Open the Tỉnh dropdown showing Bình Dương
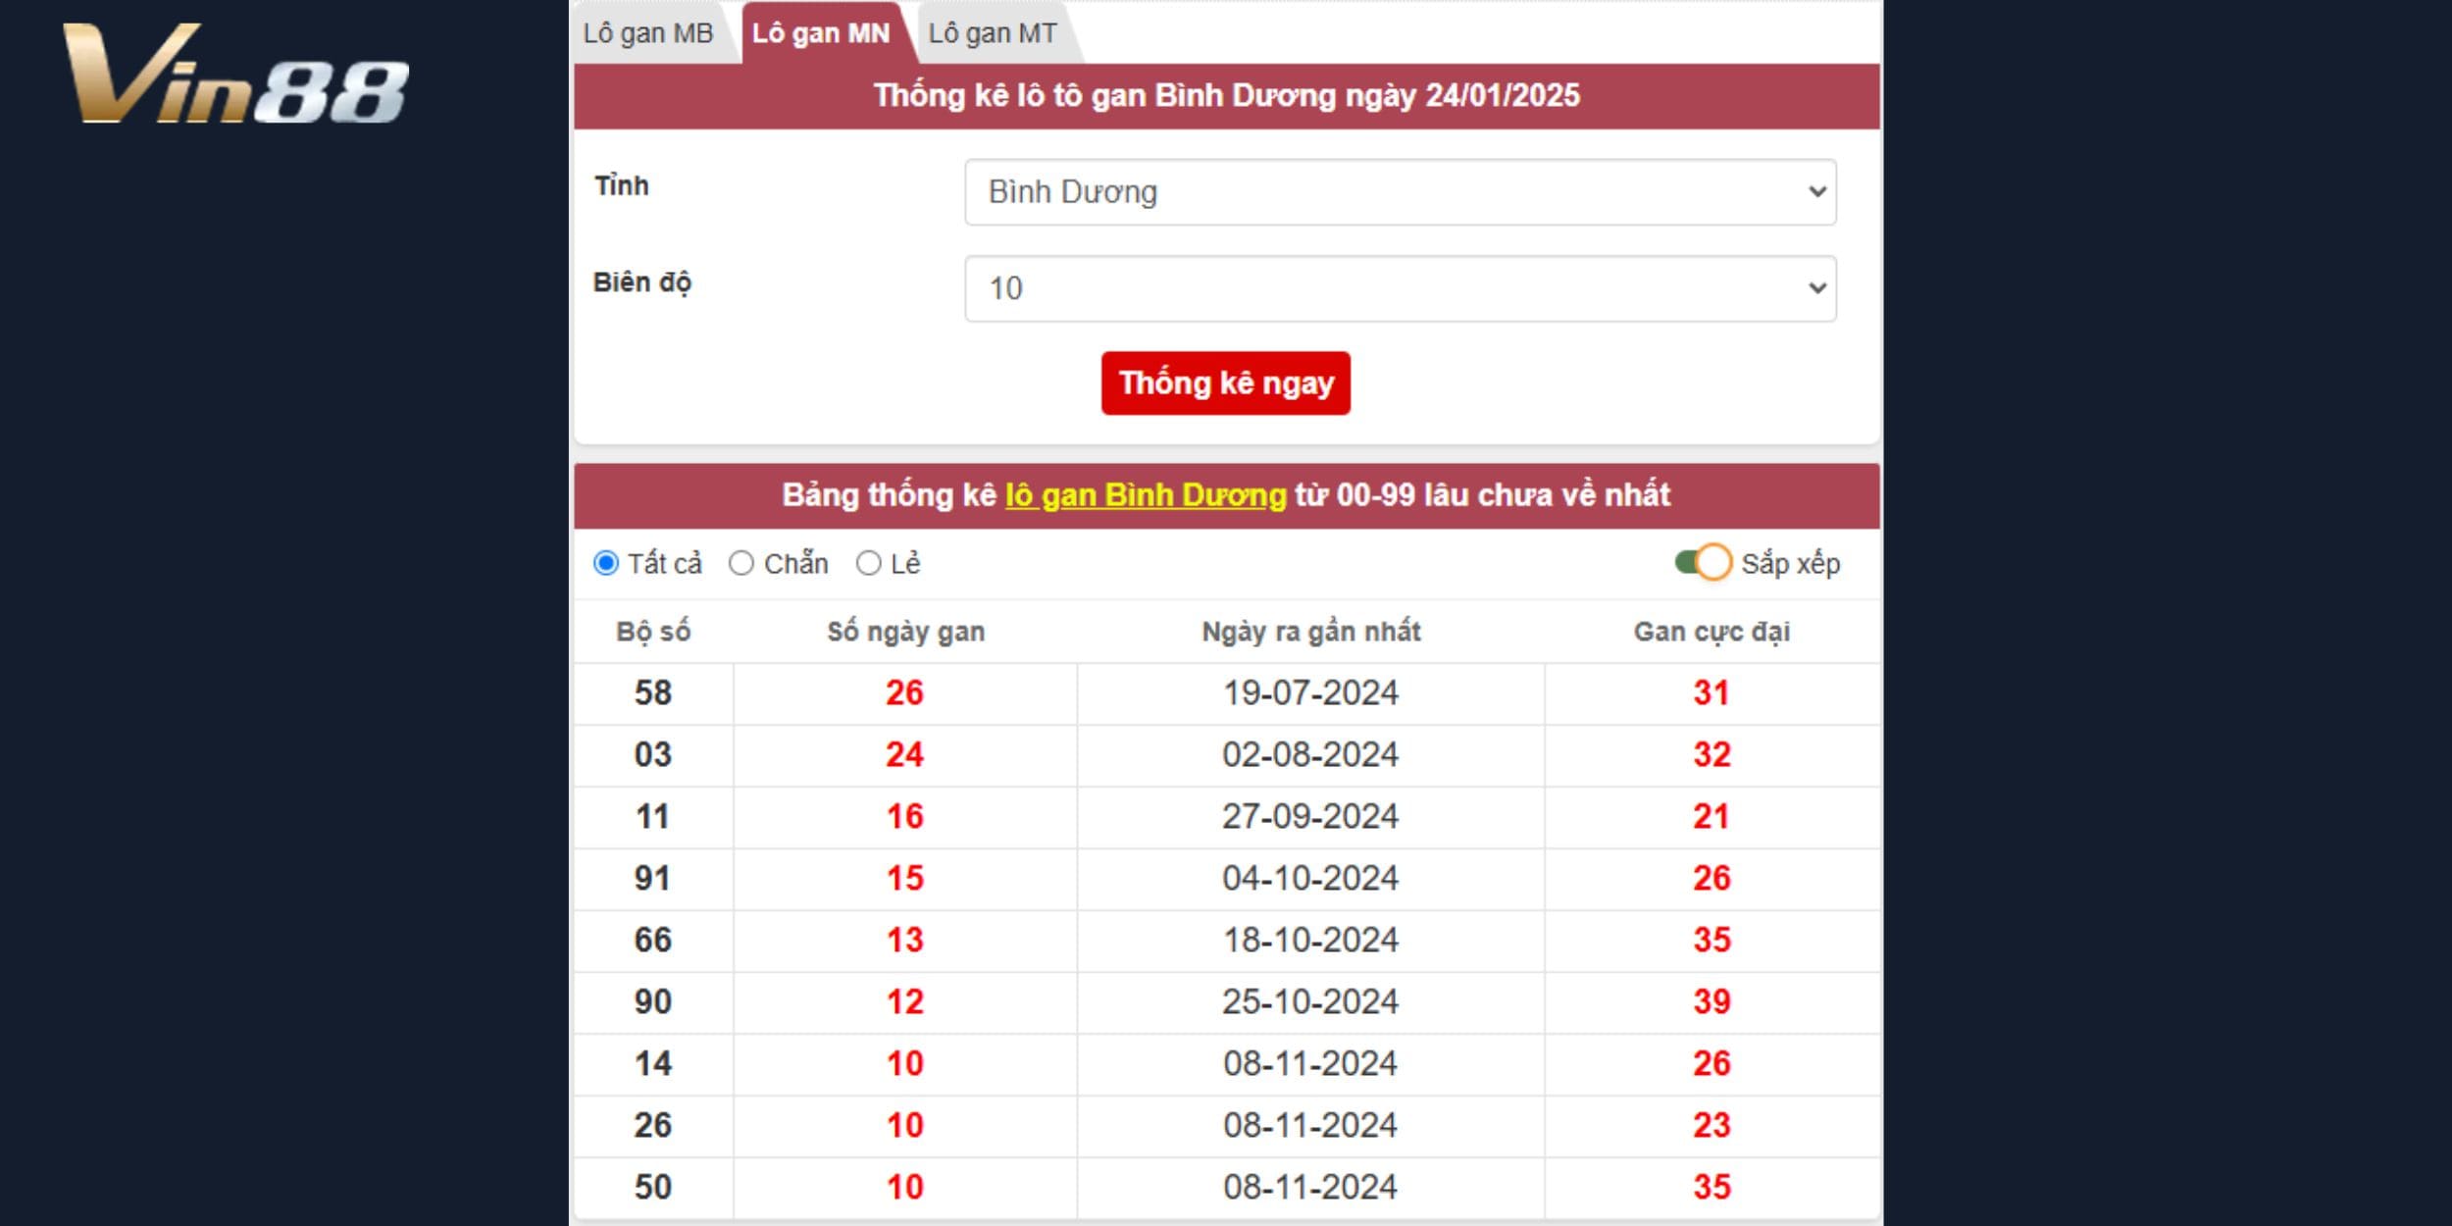 click(x=1401, y=192)
